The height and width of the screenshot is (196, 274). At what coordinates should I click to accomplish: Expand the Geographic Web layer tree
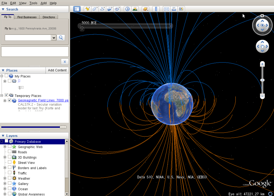point(5,147)
